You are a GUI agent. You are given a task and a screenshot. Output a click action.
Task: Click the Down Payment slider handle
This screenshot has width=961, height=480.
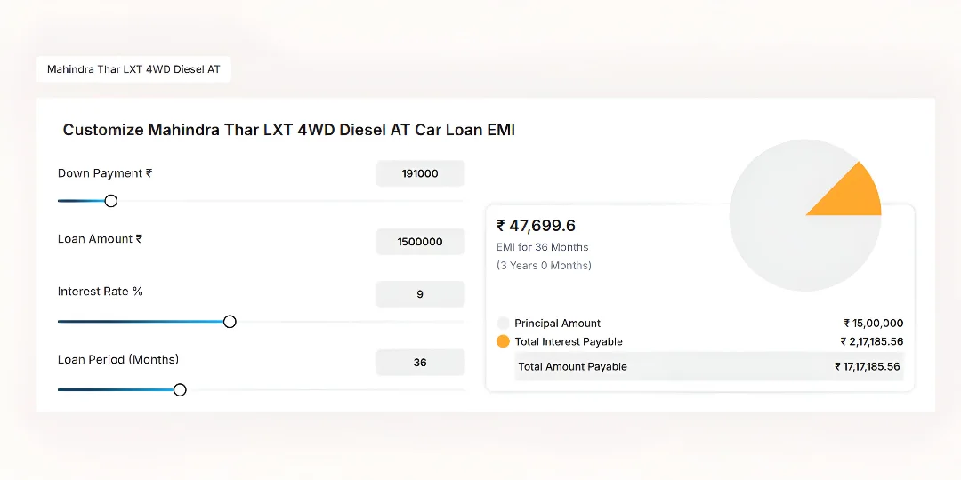[111, 201]
